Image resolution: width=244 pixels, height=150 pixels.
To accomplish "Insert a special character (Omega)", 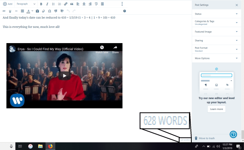I will pos(50,11).
